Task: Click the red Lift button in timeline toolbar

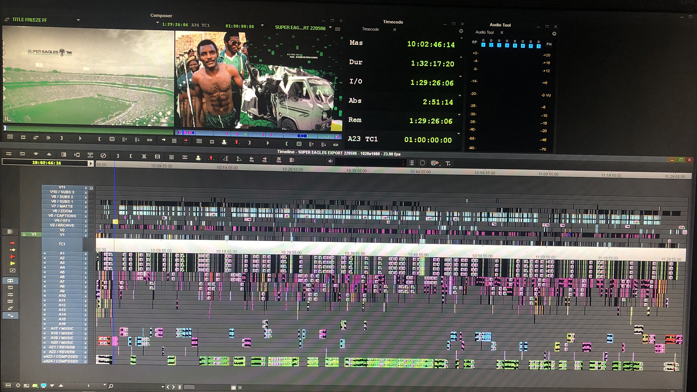Action: tap(211, 158)
